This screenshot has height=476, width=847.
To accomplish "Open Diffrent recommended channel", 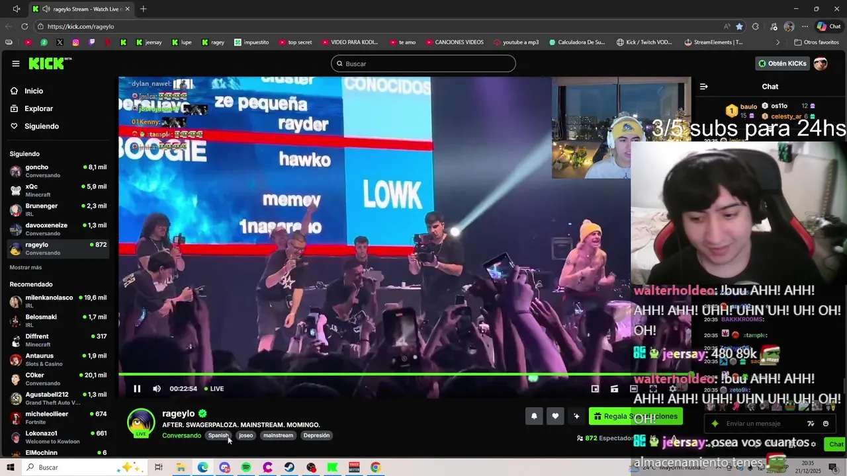I will [x=58, y=340].
